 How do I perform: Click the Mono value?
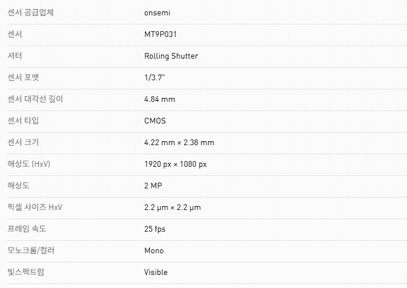coord(154,250)
